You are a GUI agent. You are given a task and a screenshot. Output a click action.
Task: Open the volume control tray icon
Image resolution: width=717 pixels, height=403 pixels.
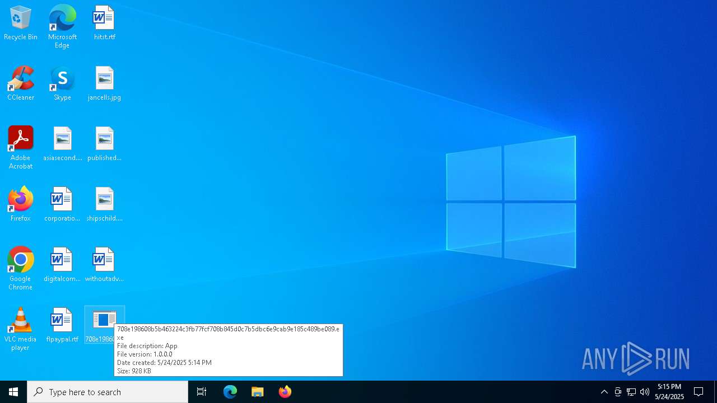pyautogui.click(x=645, y=392)
